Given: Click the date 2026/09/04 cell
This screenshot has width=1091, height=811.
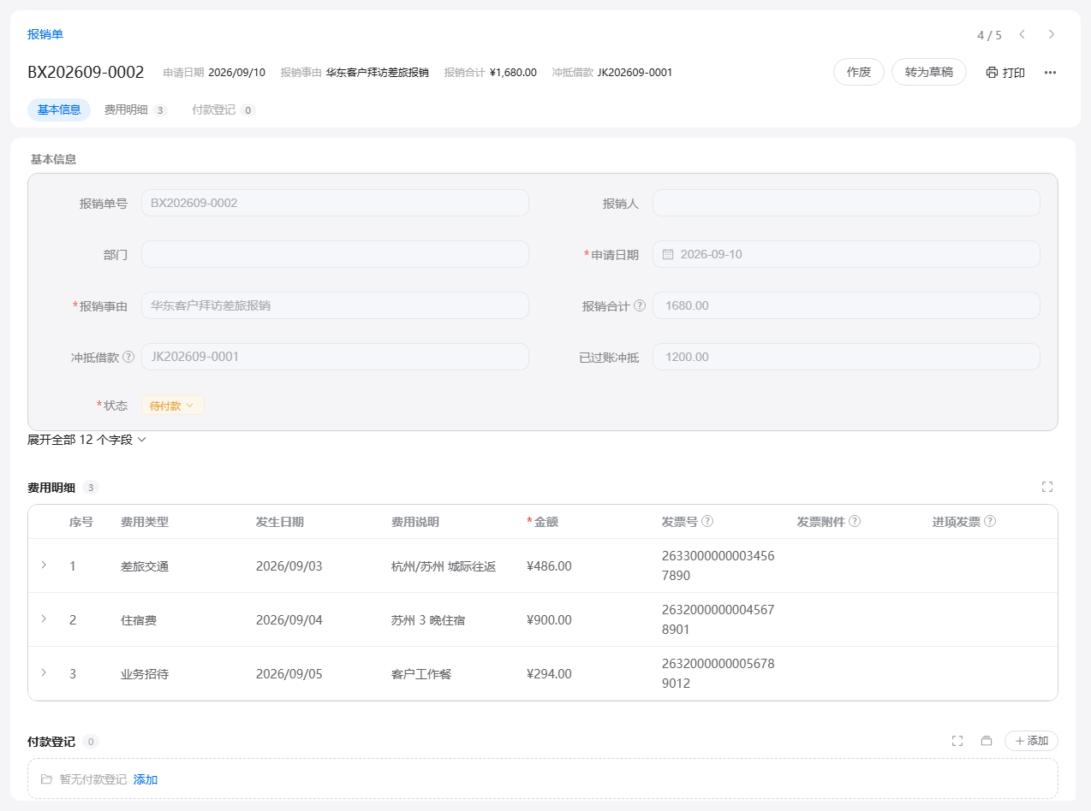Looking at the screenshot, I should (289, 620).
